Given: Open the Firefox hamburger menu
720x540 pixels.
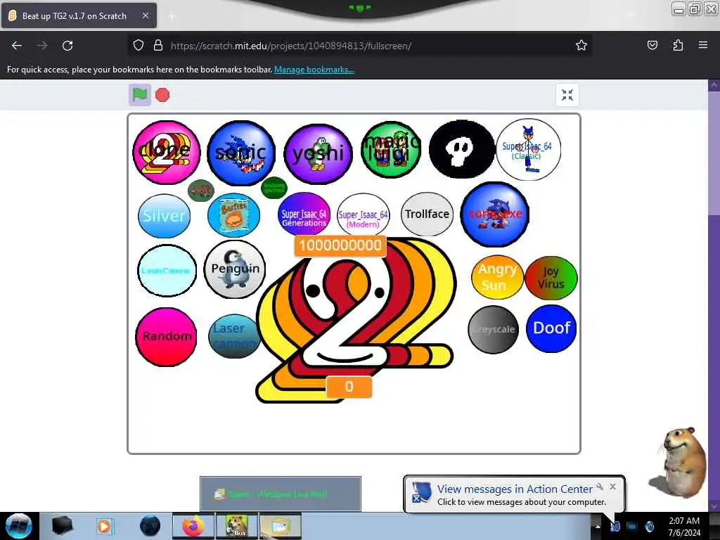Looking at the screenshot, I should pos(703,45).
